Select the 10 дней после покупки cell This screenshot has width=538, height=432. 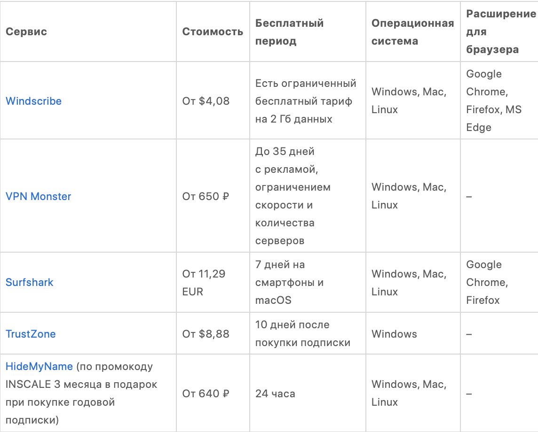[x=302, y=334]
